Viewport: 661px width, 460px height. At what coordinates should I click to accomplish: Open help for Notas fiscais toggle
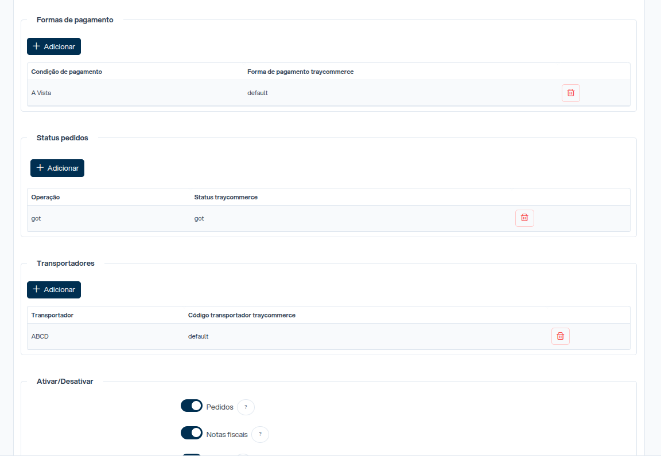click(260, 434)
